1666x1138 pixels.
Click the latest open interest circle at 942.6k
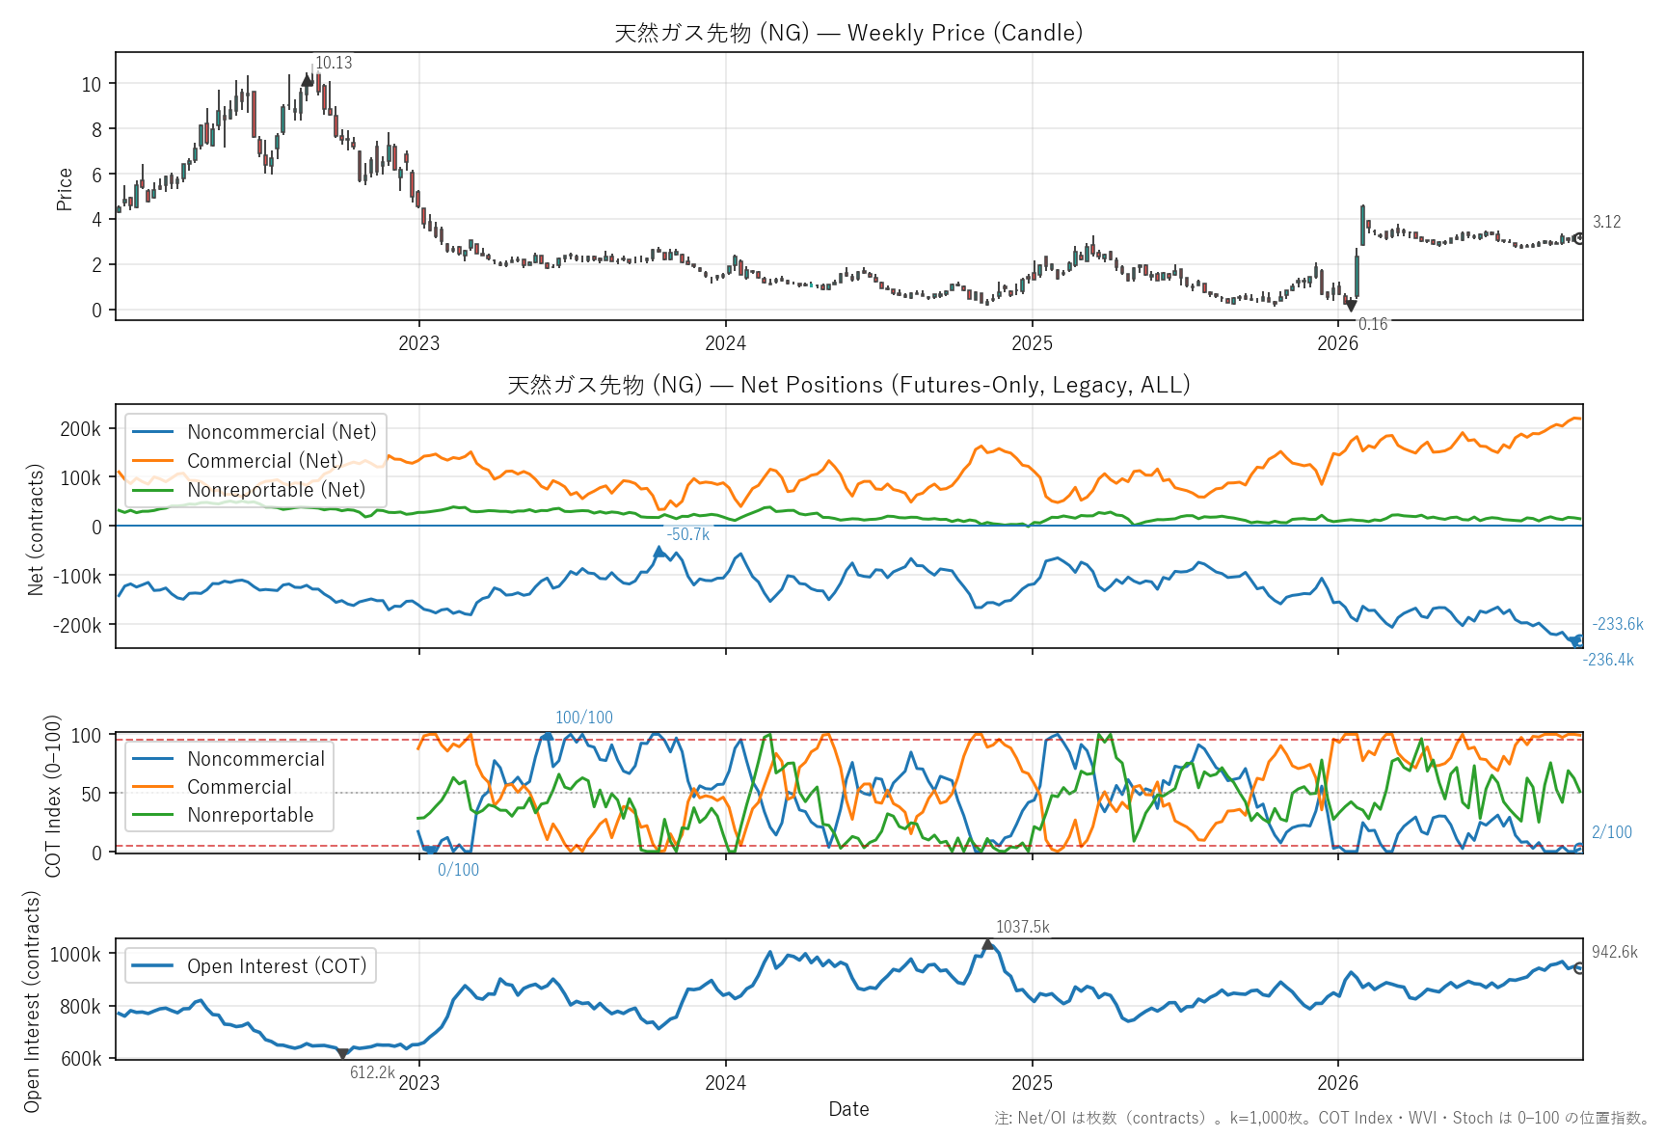click(1578, 968)
